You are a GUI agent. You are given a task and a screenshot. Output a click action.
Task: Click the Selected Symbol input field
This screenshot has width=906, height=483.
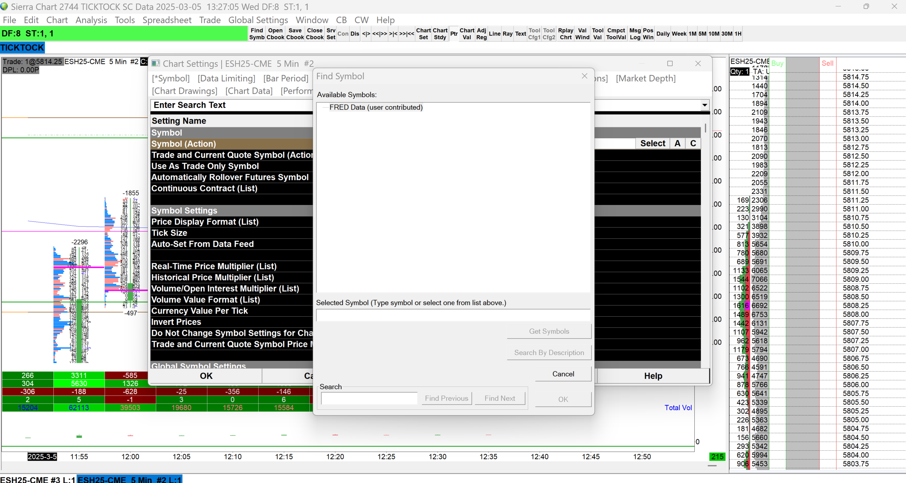click(452, 315)
